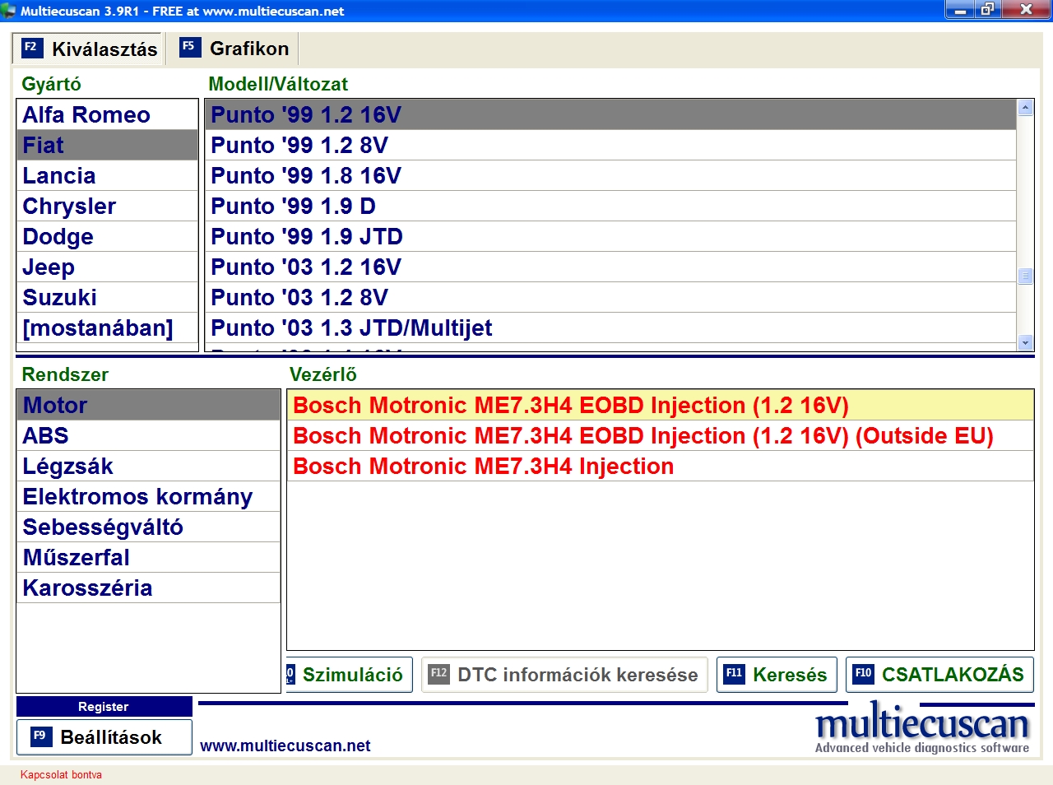The width and height of the screenshot is (1053, 785).
Task: Click the F12 icon on DTC button
Action: click(439, 674)
